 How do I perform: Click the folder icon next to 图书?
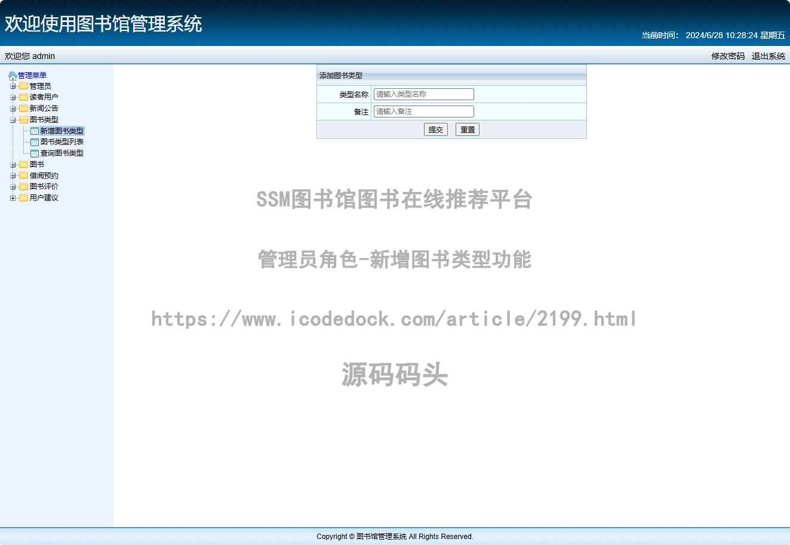click(x=24, y=165)
